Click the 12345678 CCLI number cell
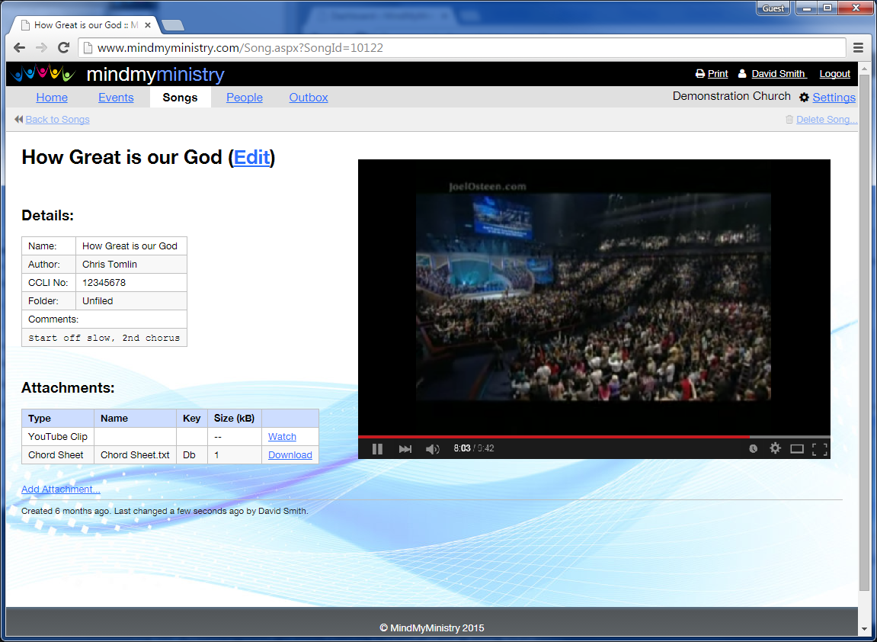 [x=131, y=283]
